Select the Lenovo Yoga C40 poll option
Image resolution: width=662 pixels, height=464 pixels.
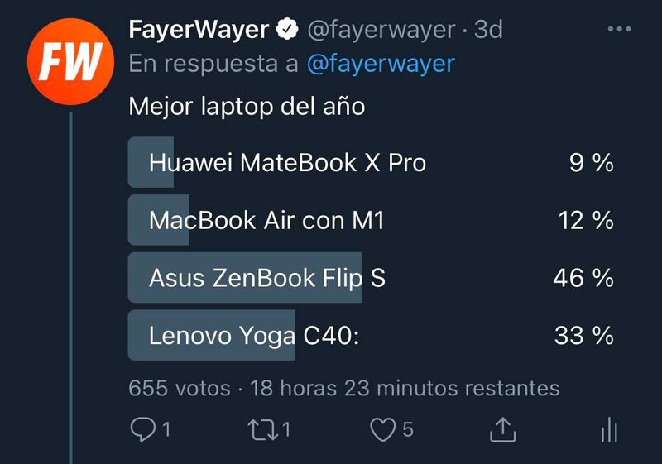tap(371, 336)
